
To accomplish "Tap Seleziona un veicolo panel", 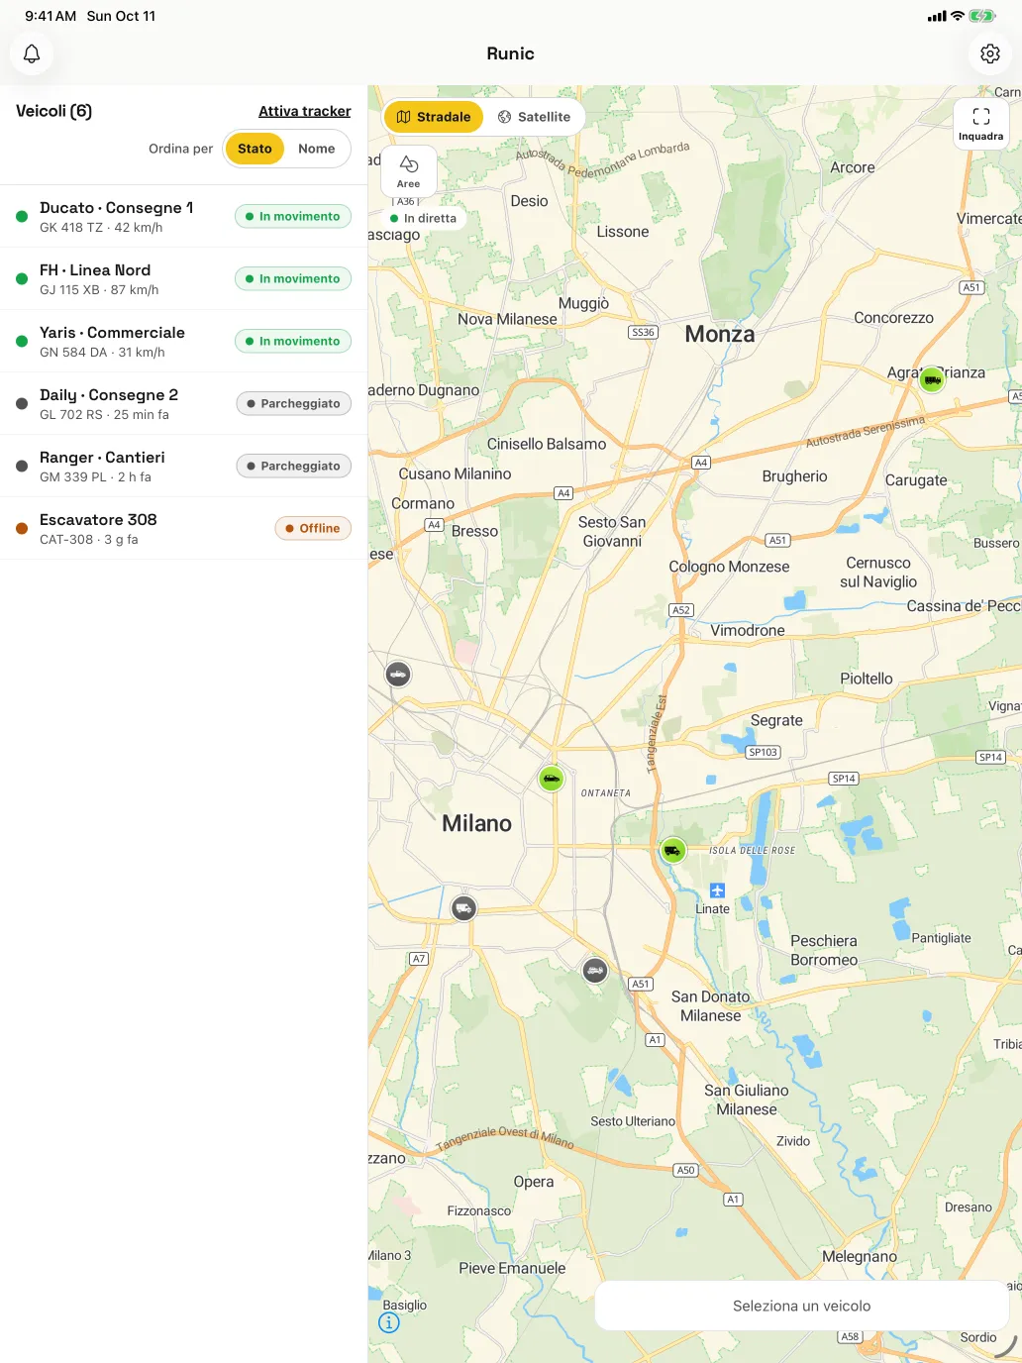I will click(x=802, y=1306).
